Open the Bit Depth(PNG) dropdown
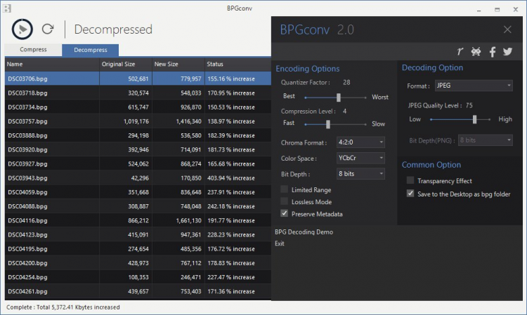527x315 pixels. click(486, 140)
